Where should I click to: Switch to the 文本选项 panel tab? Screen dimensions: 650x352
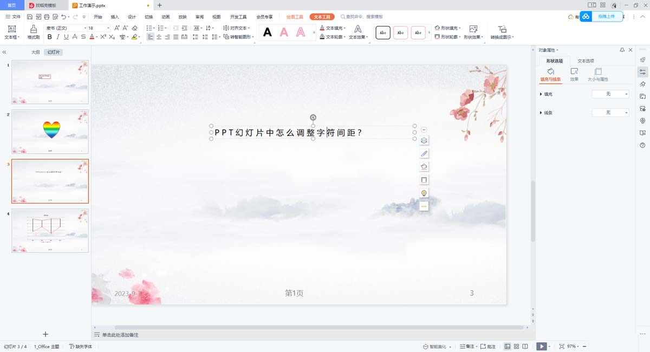click(x=586, y=61)
